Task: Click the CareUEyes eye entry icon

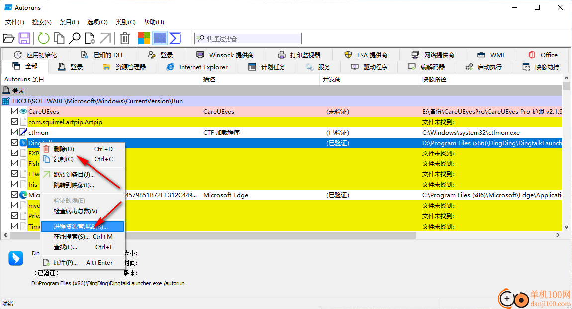Action: click(23, 111)
